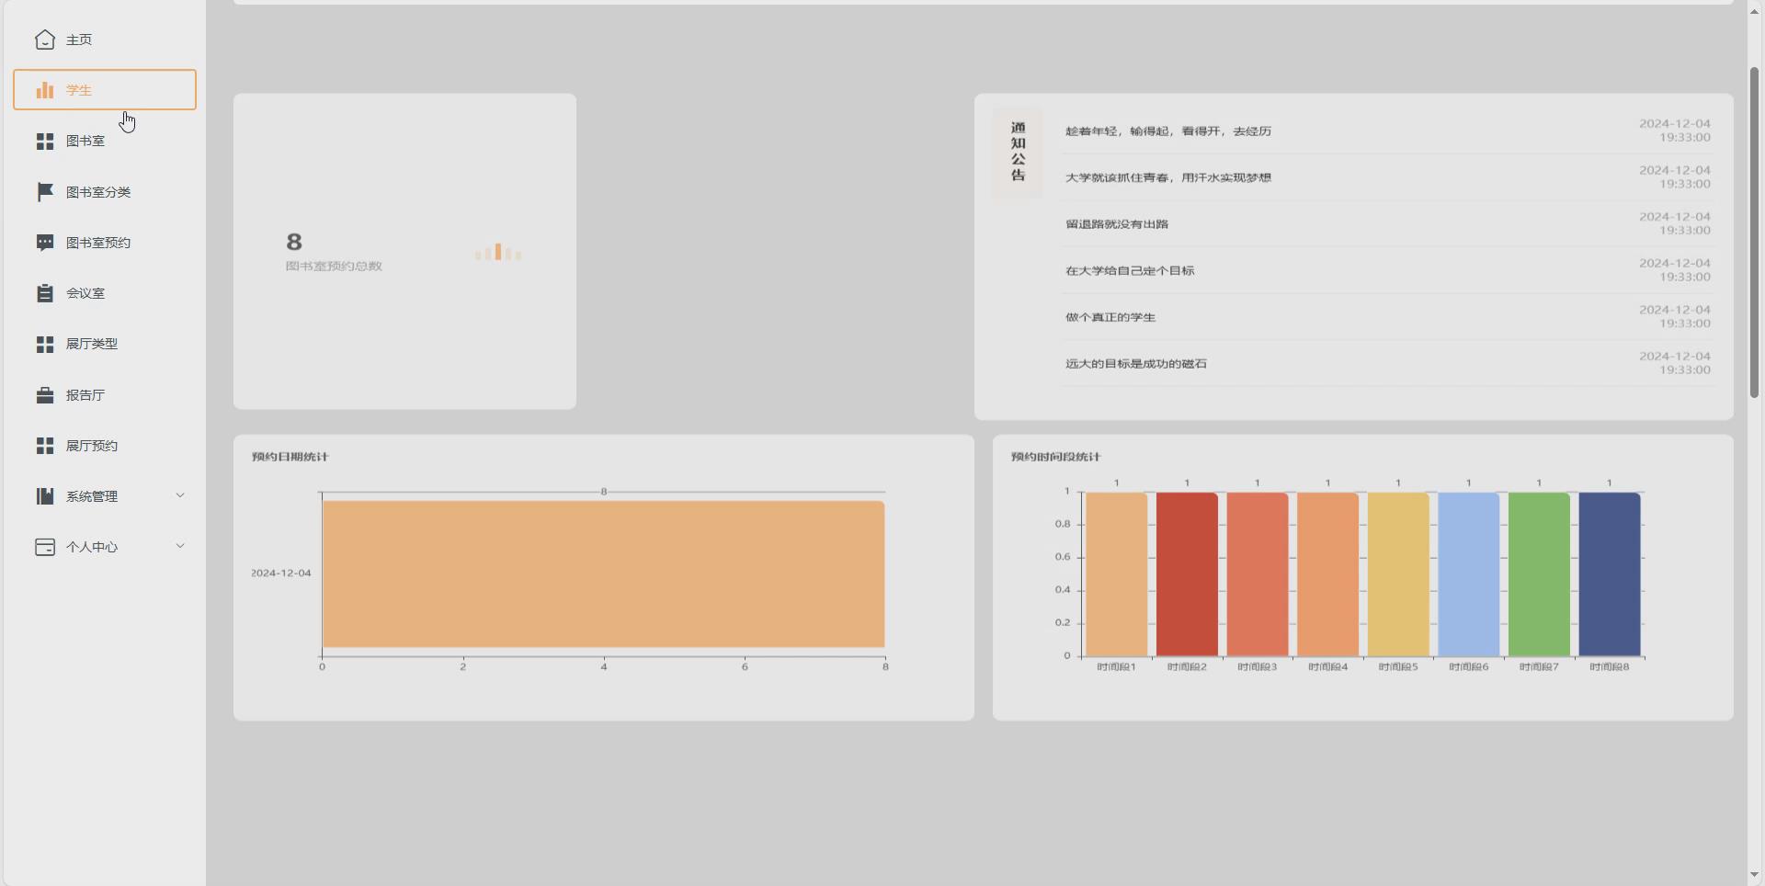Click the home icon beside 主页
Viewport: 1765px width, 886px height.
coord(45,40)
